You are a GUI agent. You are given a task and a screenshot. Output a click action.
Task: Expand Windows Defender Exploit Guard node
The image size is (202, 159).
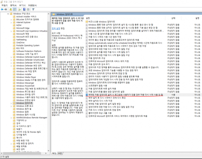[11, 57]
